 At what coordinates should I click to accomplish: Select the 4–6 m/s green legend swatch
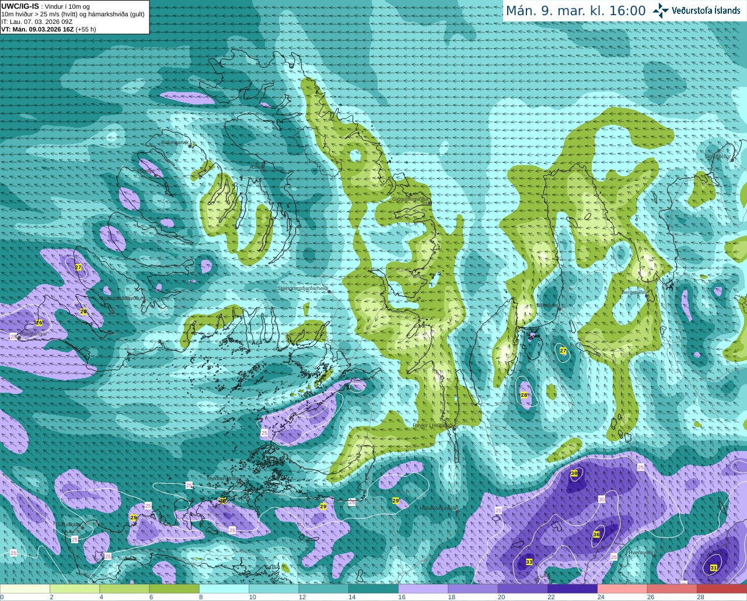[x=124, y=589]
